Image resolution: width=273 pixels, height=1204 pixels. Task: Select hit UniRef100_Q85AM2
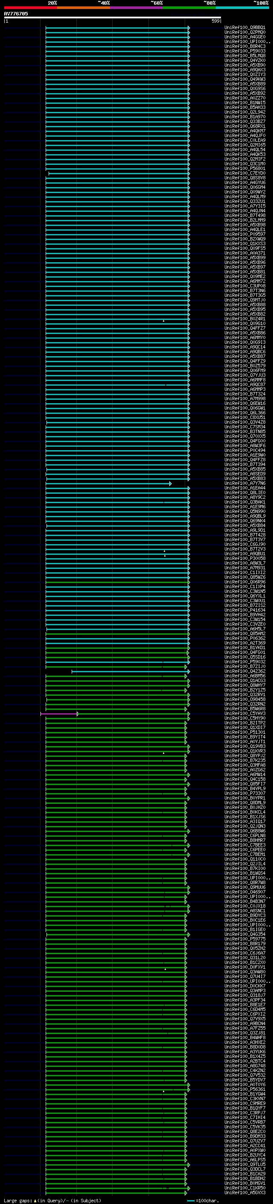coord(245,634)
